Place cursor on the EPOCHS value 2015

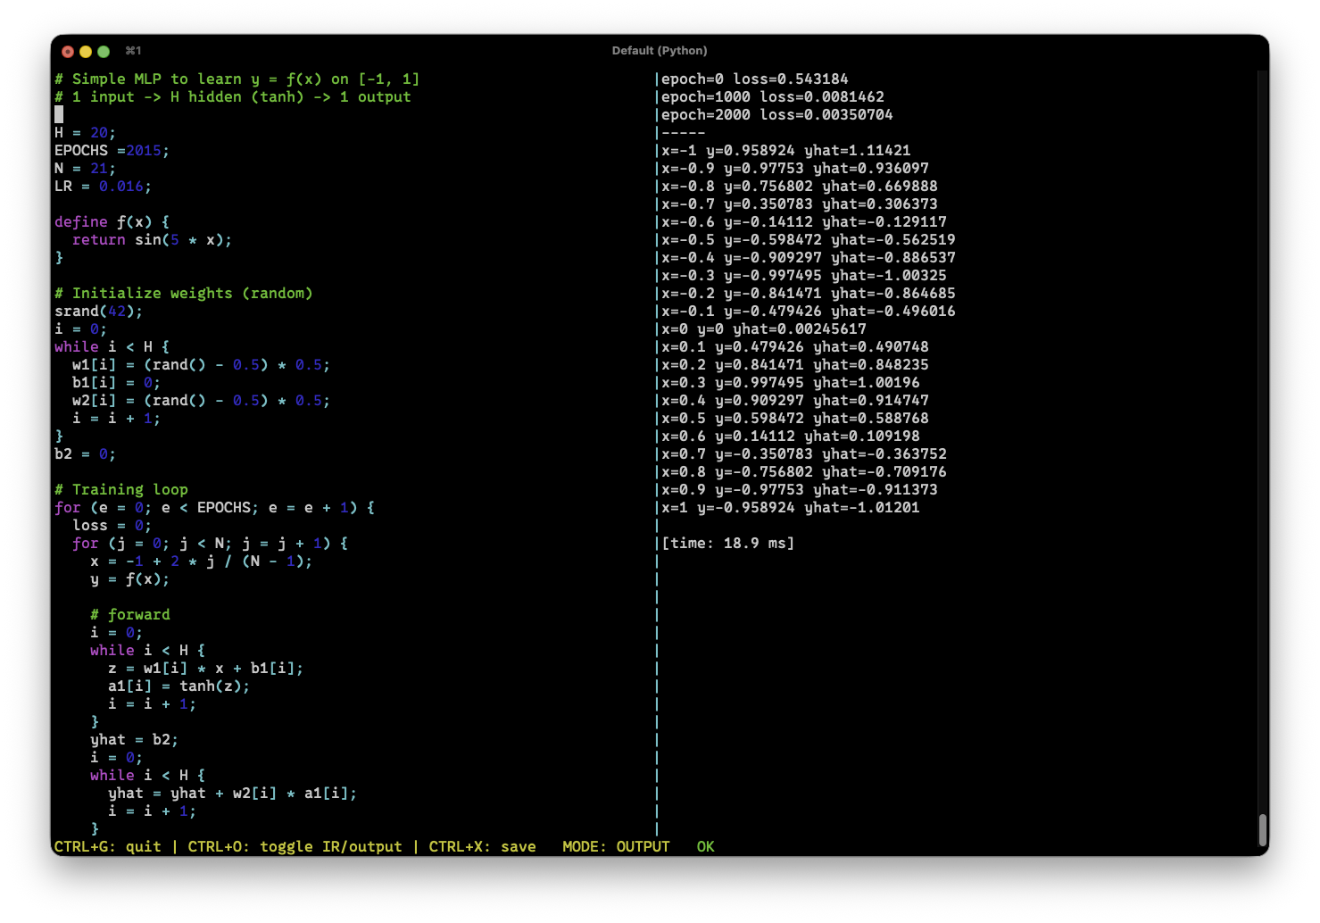[144, 150]
